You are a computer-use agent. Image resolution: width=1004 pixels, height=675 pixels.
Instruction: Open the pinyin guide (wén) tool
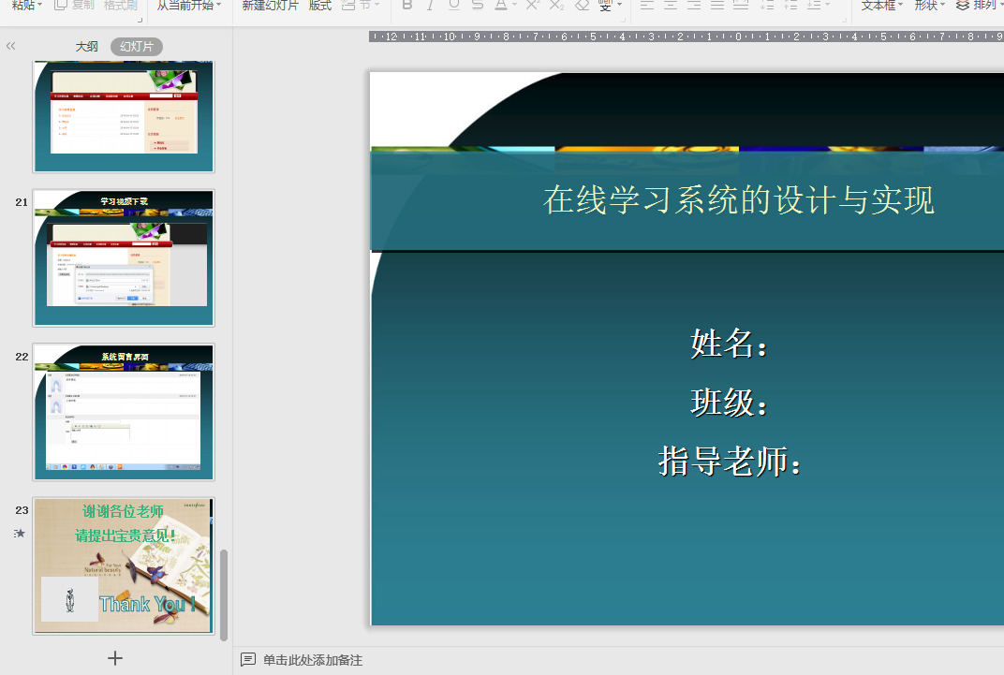pos(605,5)
